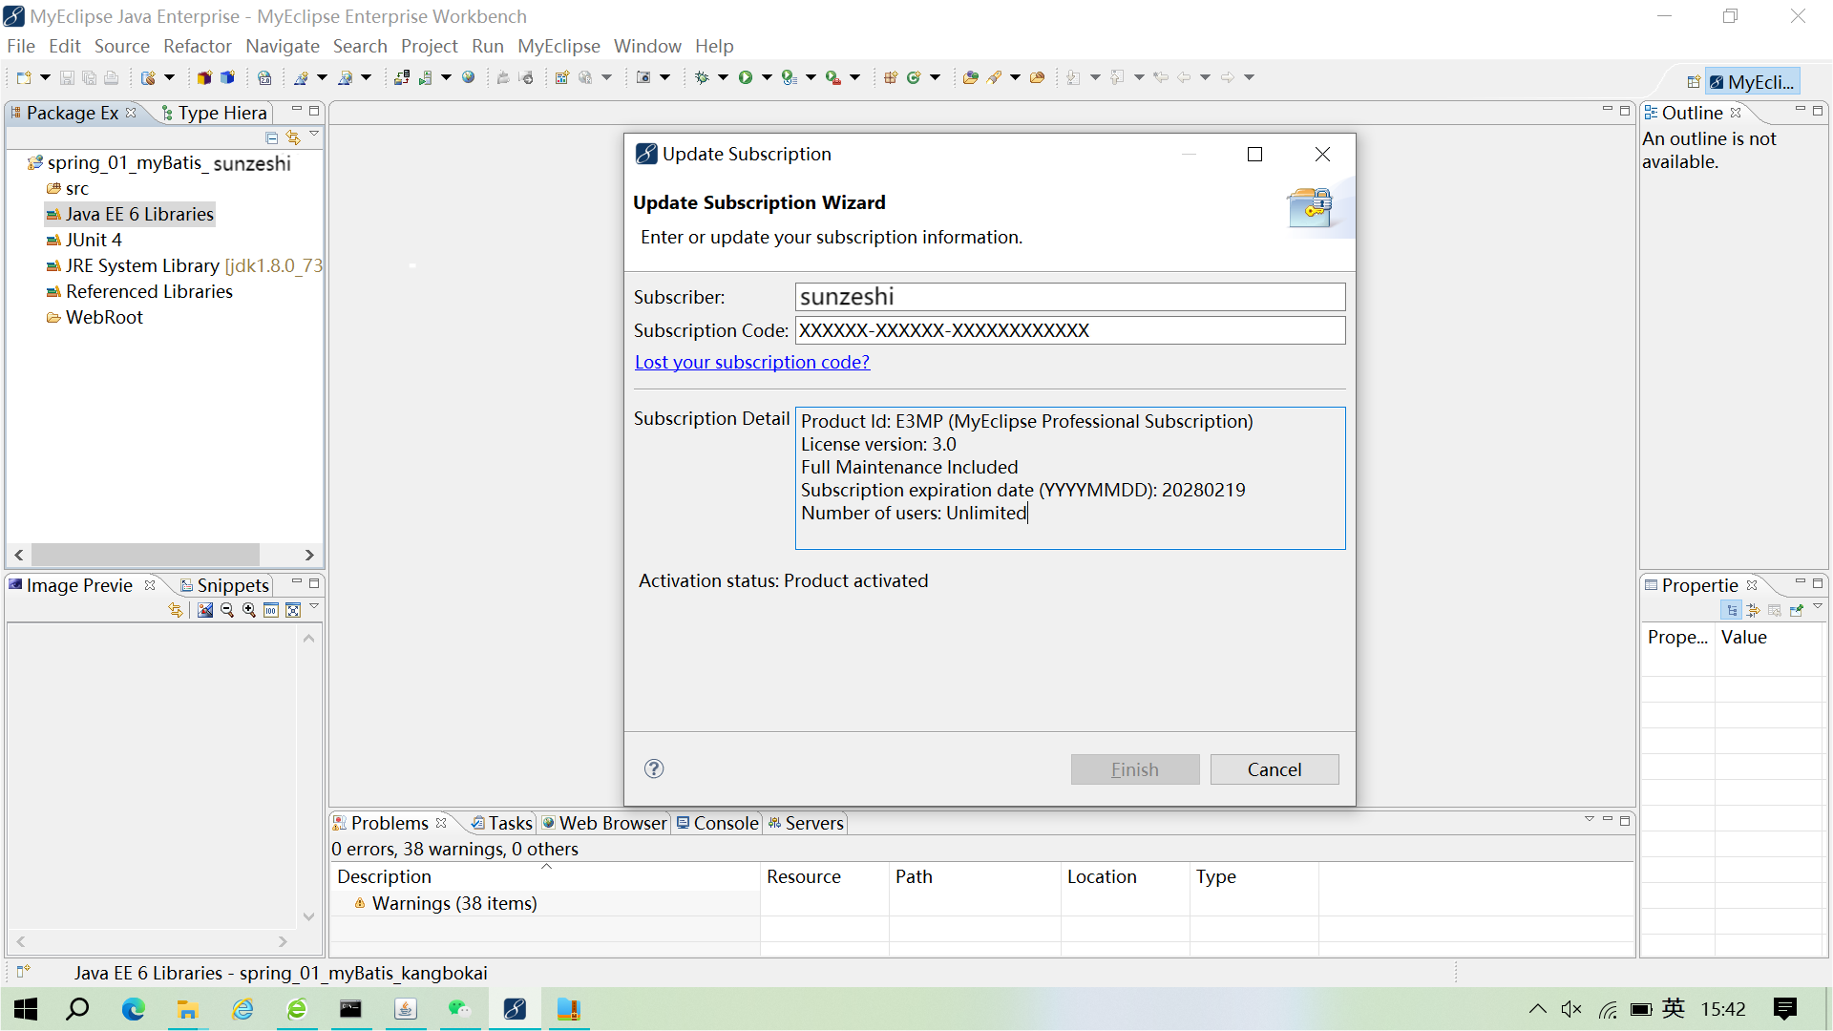Click the Open Perspective icon
The image size is (1833, 1031).
(1693, 82)
